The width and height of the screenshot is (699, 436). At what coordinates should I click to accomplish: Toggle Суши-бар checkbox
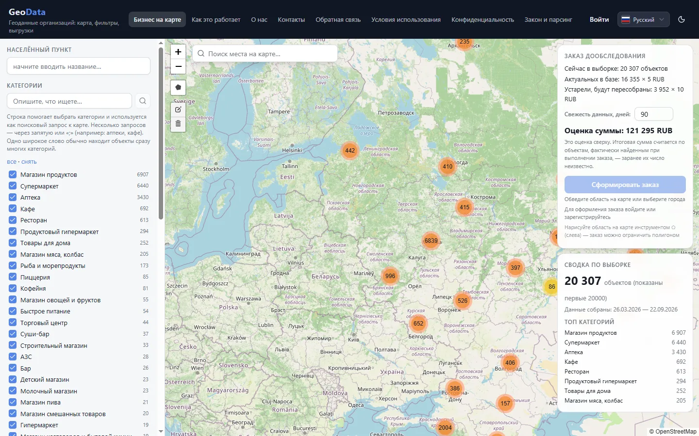[x=13, y=334]
